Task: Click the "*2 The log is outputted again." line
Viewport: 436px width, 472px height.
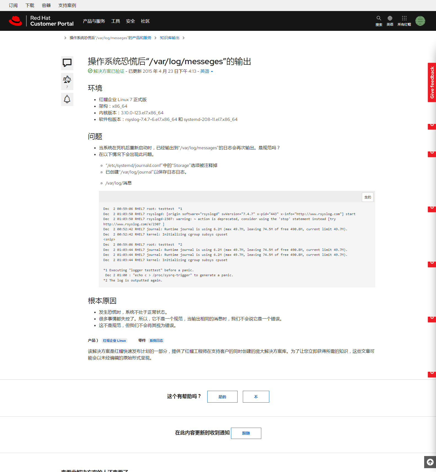Action: tap(133, 280)
